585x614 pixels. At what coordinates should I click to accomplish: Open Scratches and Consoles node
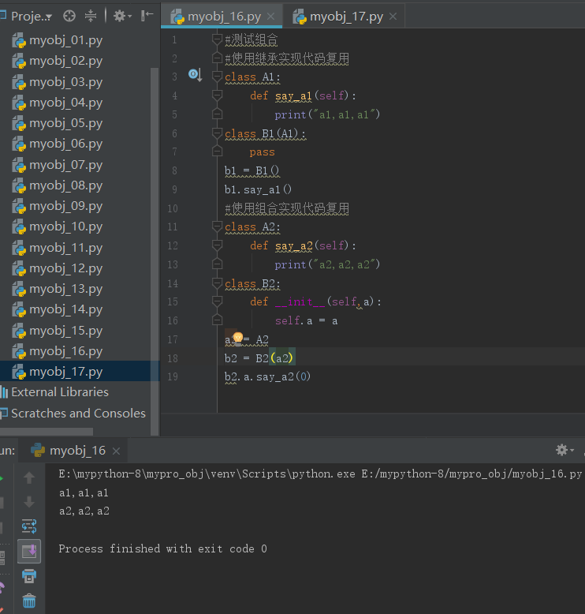[x=73, y=413]
